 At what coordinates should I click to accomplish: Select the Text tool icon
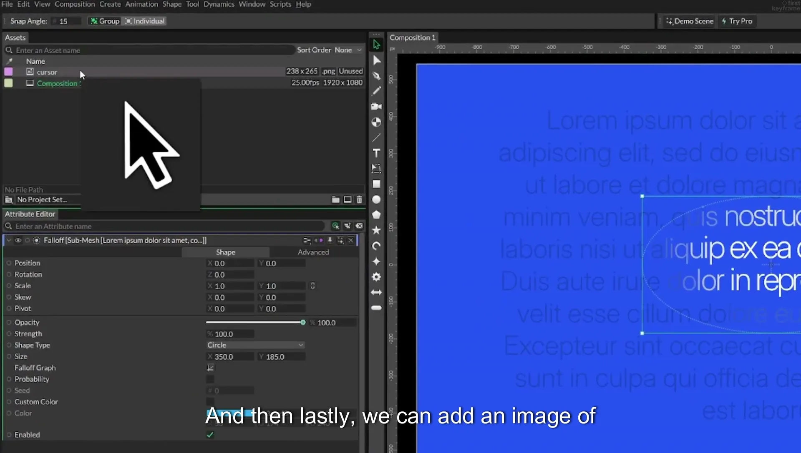(376, 153)
